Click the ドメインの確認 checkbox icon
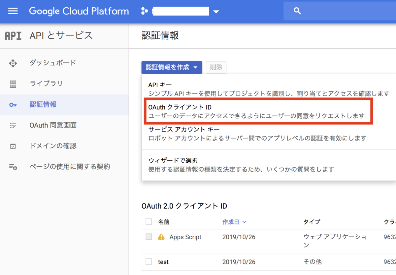Screen dimensions: 396x275 point(13,146)
